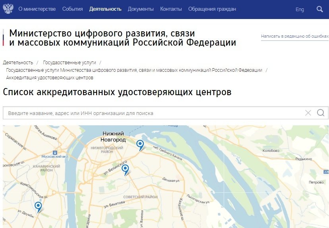Click the Russian coat of arms logo
Screen dimensions: 329x228
pyautogui.click(x=8, y=9)
